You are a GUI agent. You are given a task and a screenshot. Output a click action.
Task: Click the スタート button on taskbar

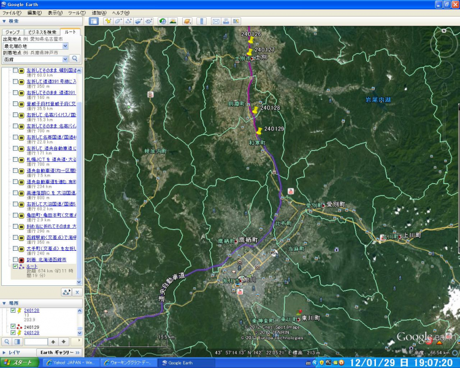coord(20,362)
